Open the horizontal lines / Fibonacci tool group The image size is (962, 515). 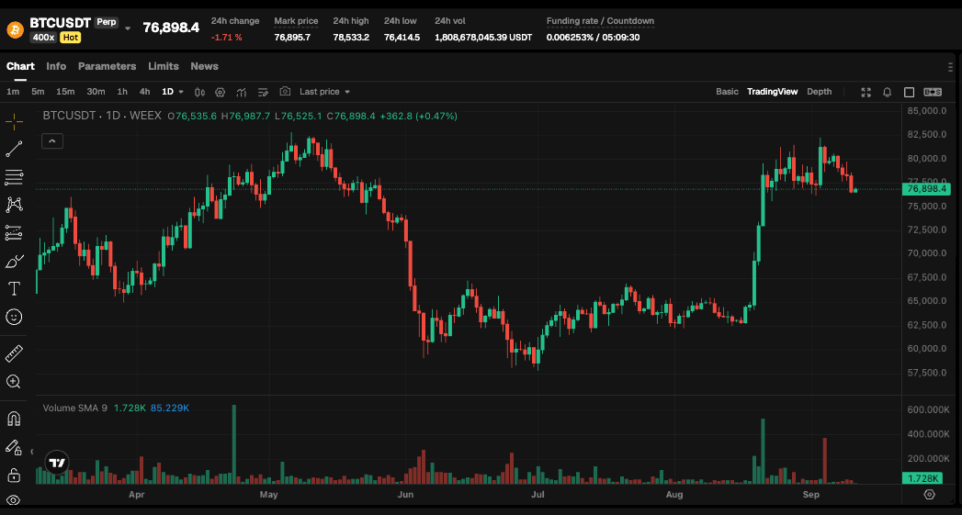[x=14, y=177]
